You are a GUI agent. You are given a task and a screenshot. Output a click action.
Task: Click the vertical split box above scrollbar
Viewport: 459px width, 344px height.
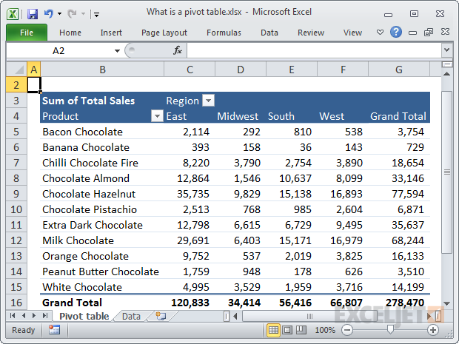(446, 64)
